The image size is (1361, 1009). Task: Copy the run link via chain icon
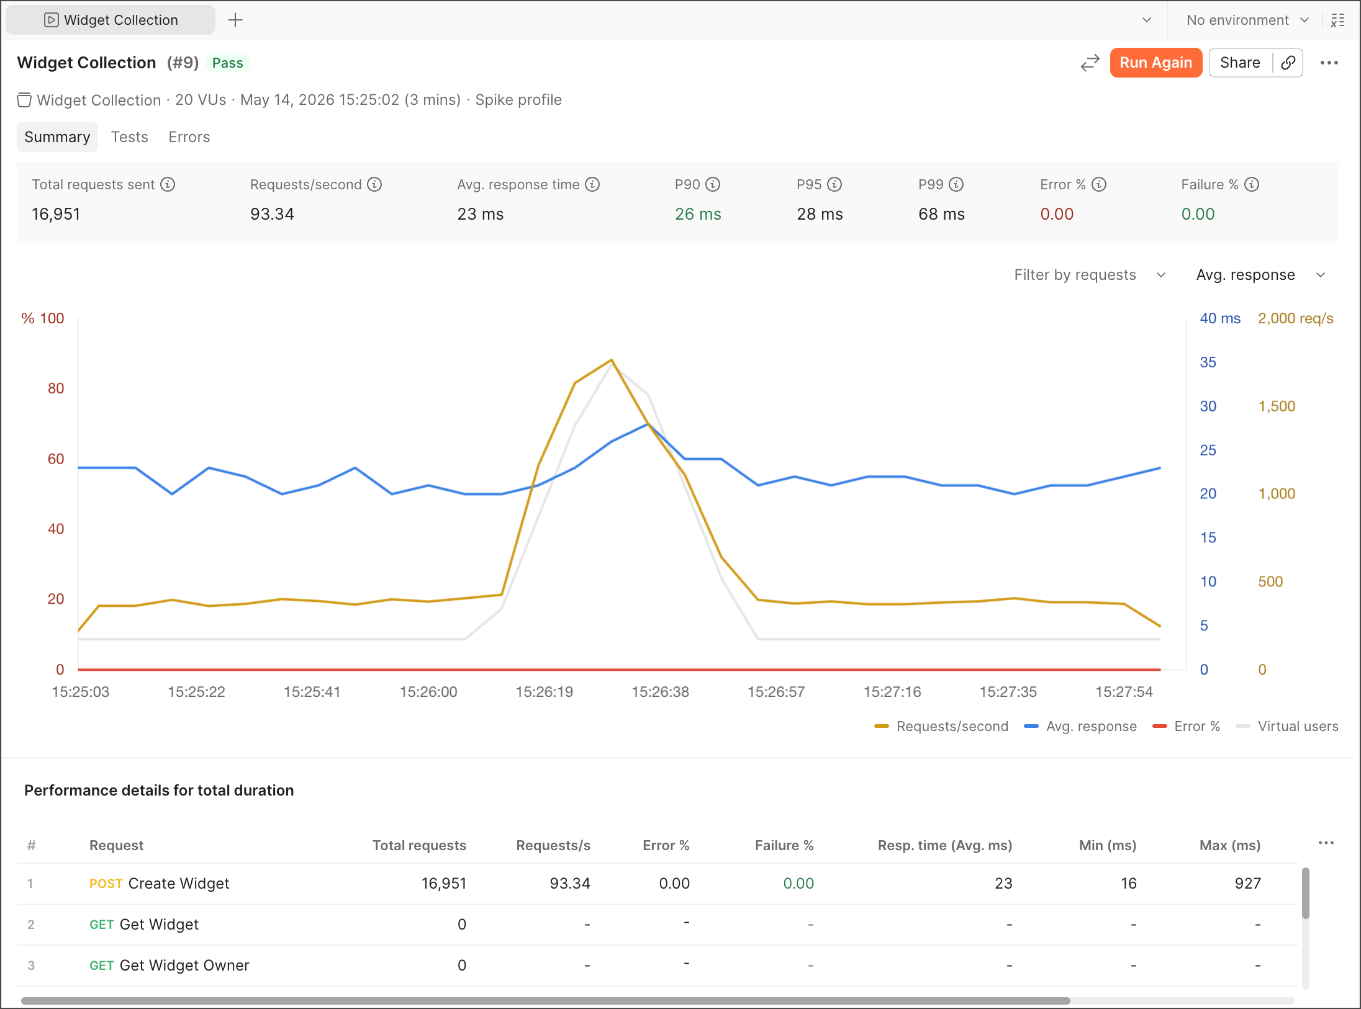(x=1288, y=63)
